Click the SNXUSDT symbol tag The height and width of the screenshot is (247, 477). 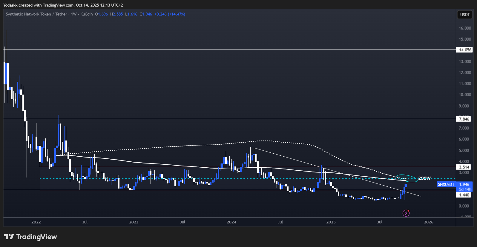pos(446,184)
